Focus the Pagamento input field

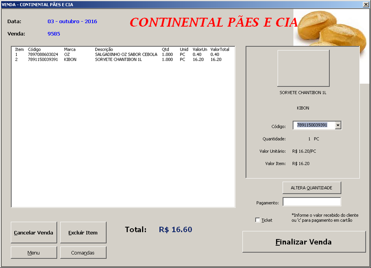click(312, 202)
